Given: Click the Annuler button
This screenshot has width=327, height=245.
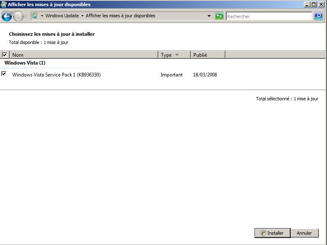Looking at the screenshot, I should point(304,233).
